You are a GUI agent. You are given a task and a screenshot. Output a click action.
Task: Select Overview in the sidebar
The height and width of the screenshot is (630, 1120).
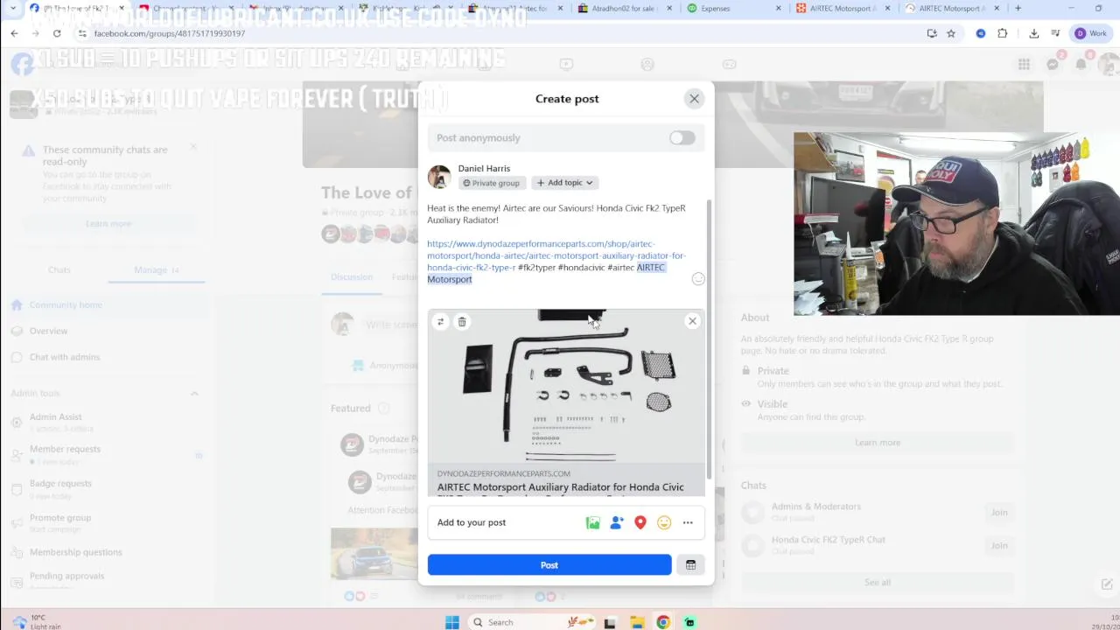click(48, 331)
